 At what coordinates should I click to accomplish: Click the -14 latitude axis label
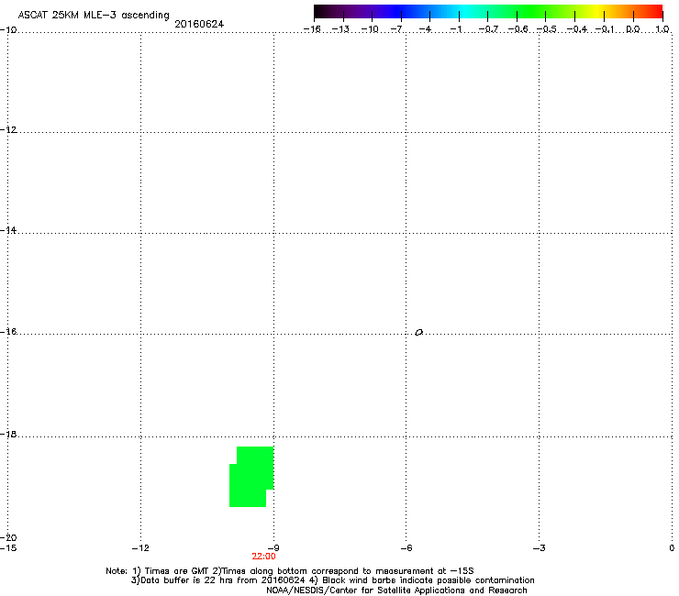[8, 230]
